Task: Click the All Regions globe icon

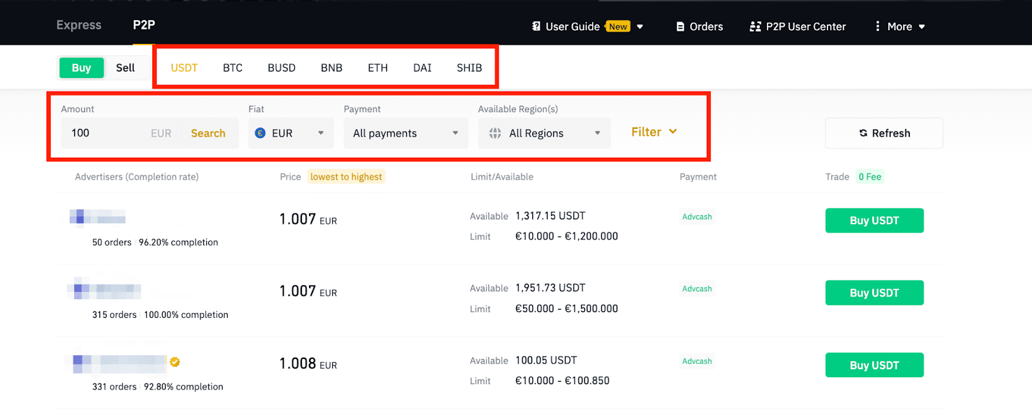Action: pyautogui.click(x=495, y=133)
